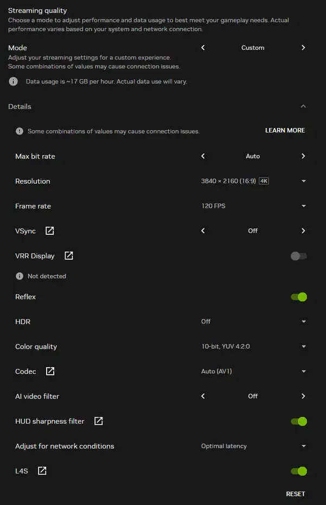Viewport: 326px width, 505px height.
Task: Switch Mode to previous option
Action: pos(203,48)
